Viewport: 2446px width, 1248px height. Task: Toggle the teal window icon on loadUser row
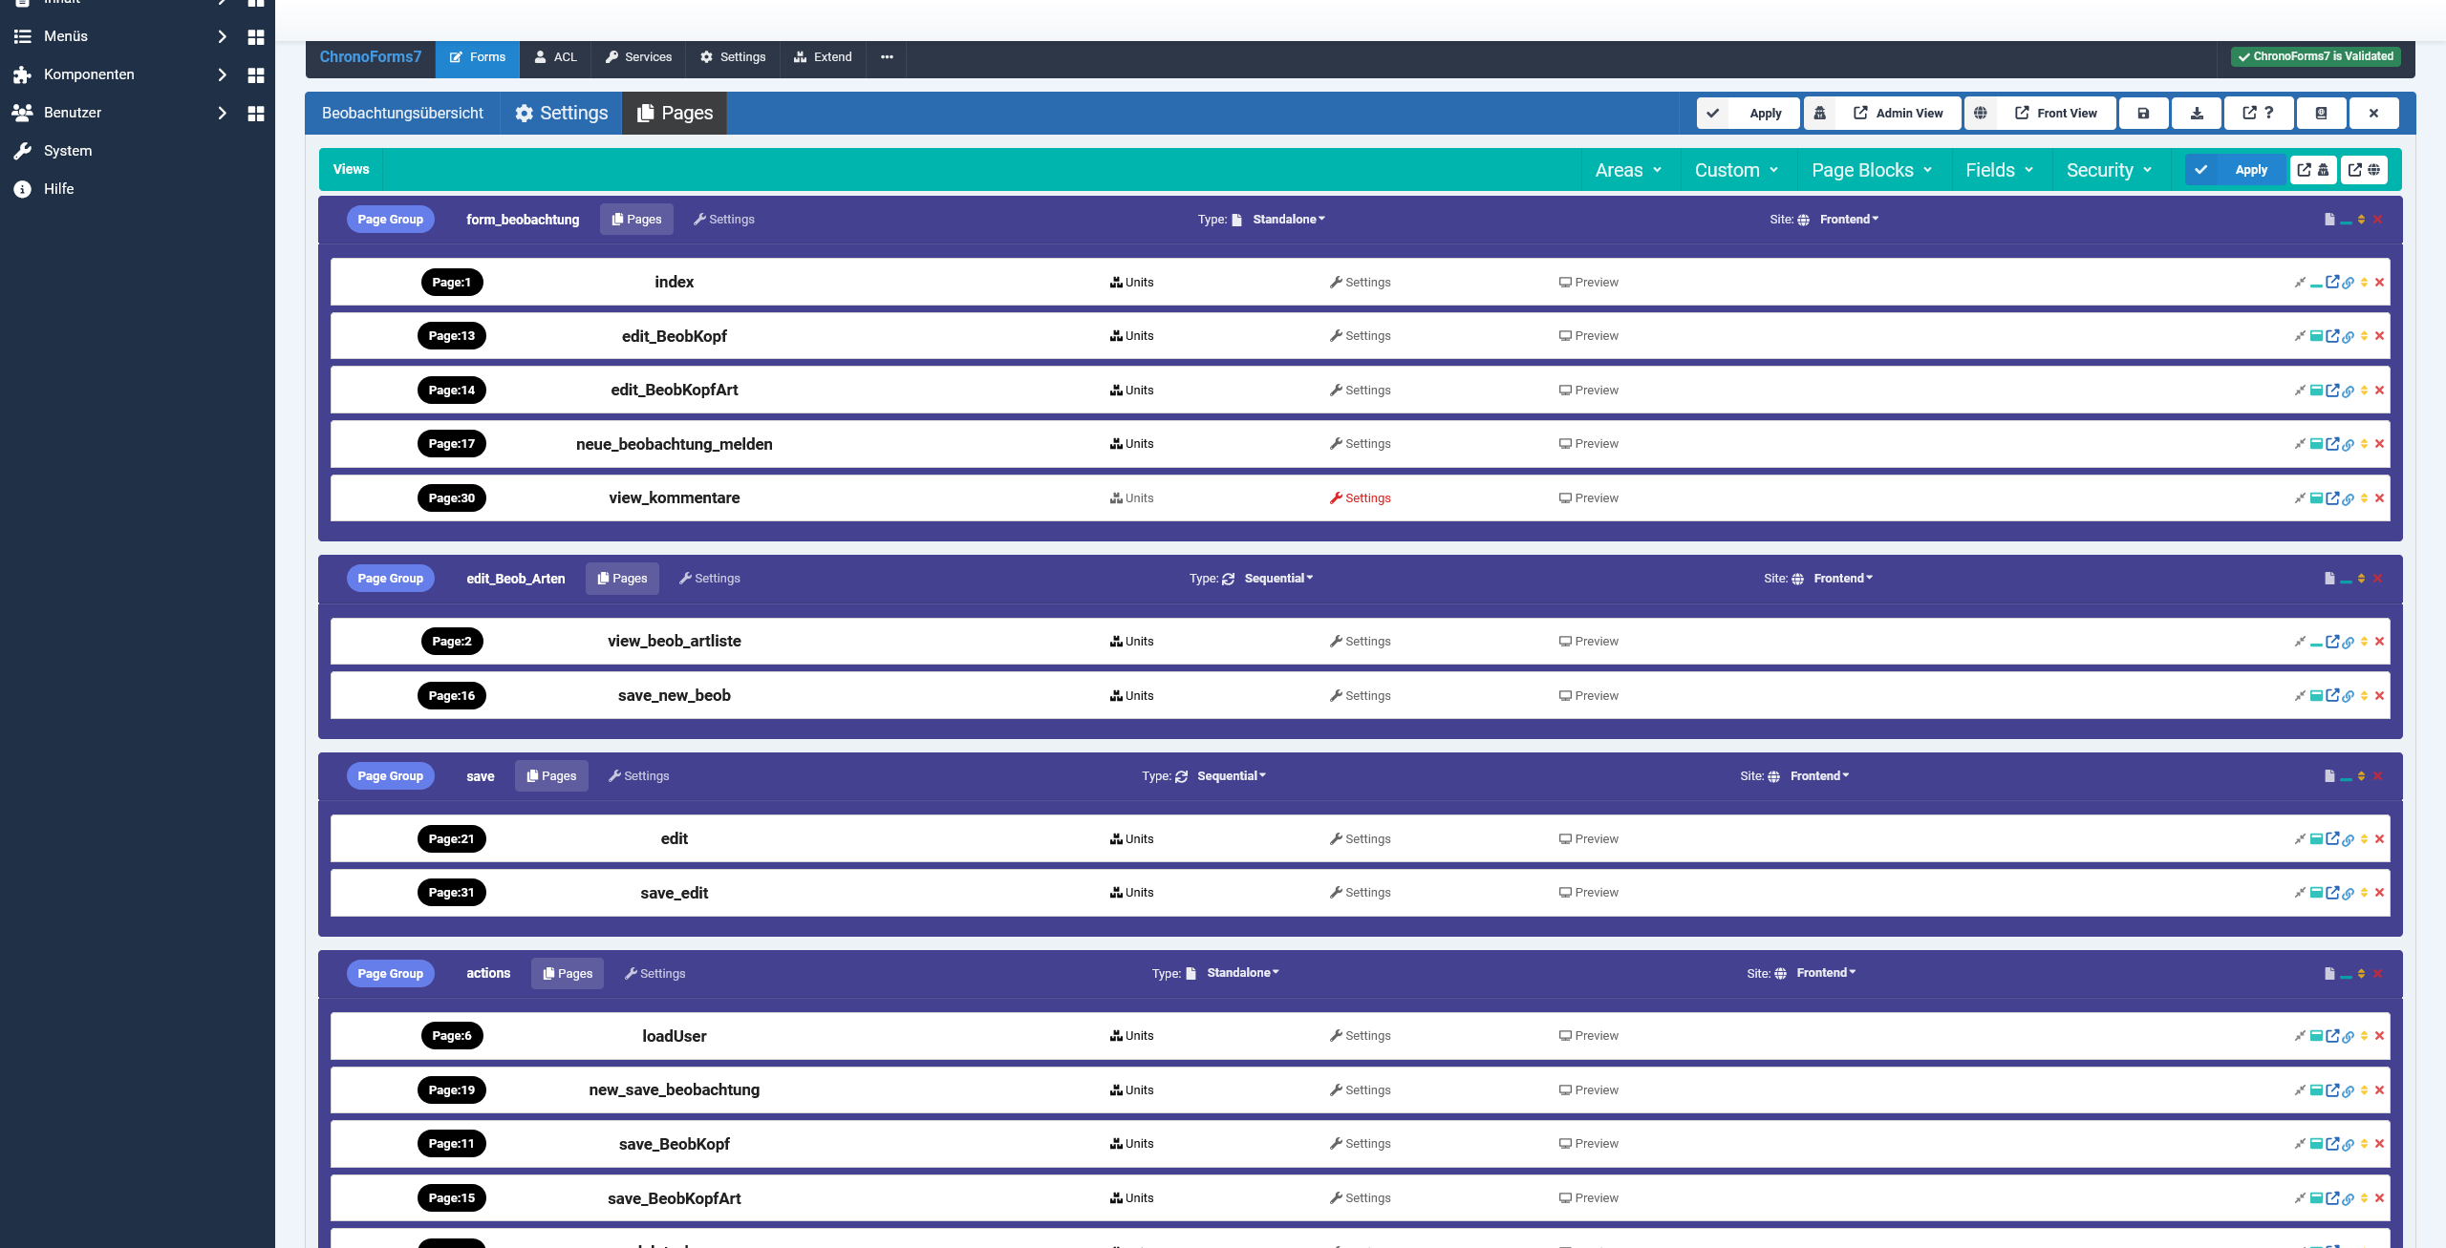point(2316,1036)
